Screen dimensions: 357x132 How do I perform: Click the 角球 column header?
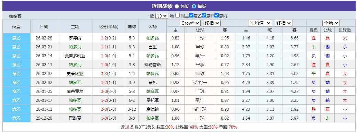coord(132,27)
